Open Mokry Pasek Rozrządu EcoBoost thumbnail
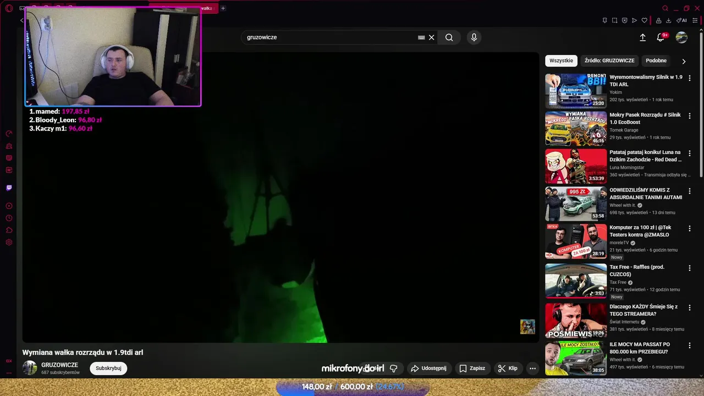This screenshot has width=704, height=396. tap(576, 128)
